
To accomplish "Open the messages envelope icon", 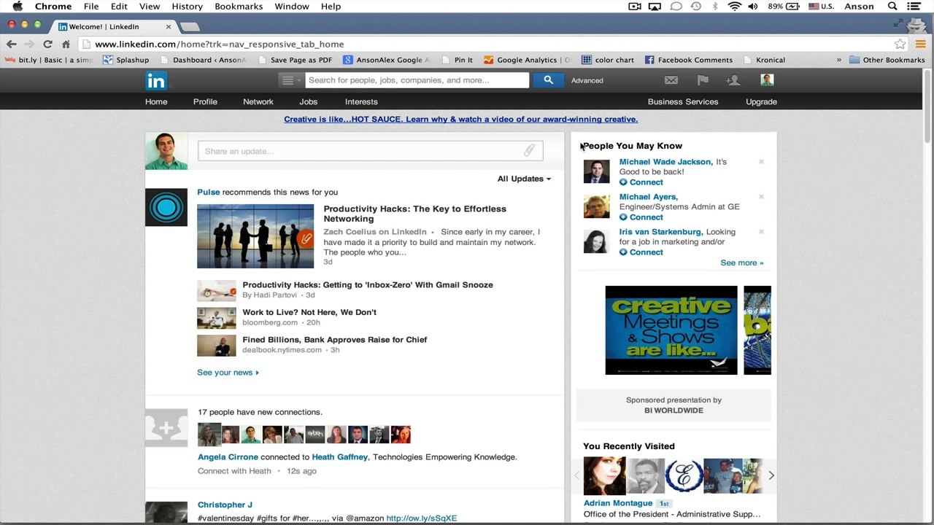I will tap(671, 80).
